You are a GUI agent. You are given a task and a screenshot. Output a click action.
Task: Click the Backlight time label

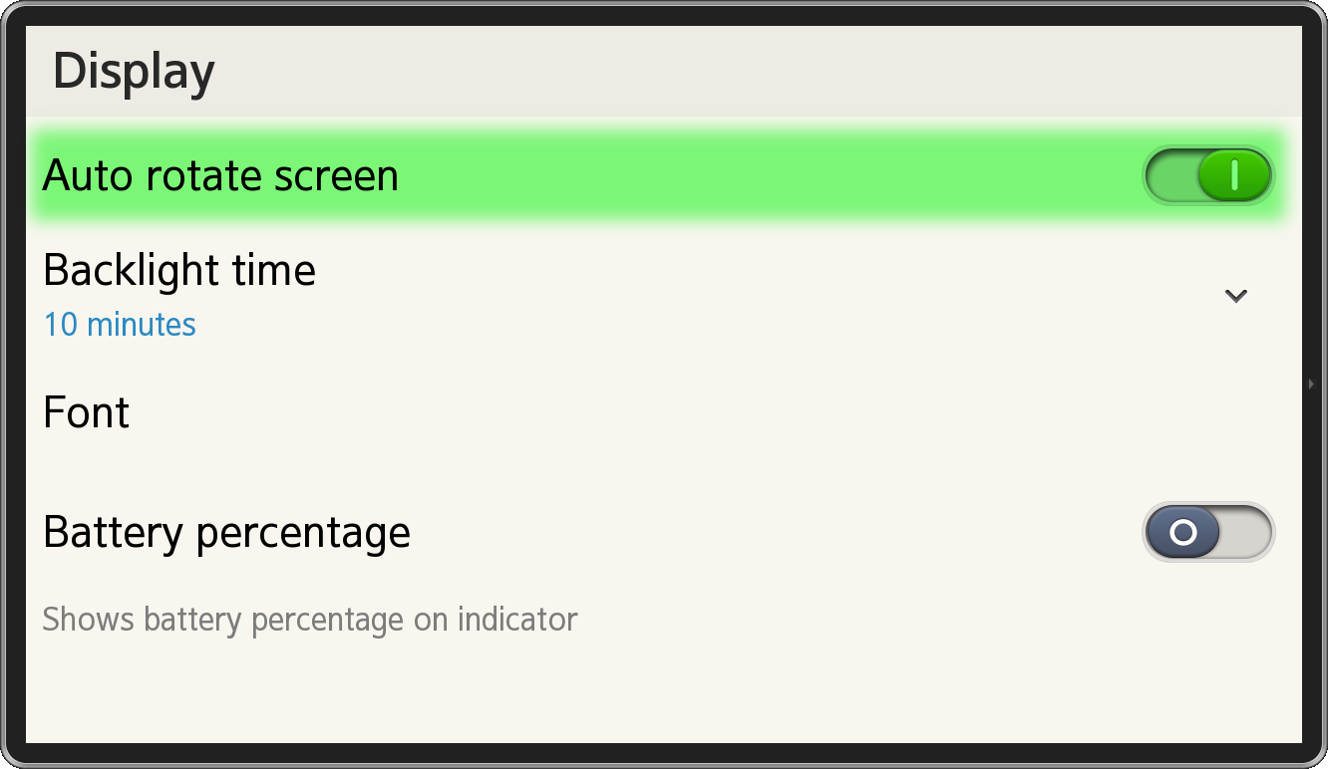coord(179,270)
